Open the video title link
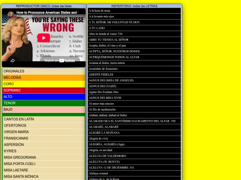 click(x=46, y=12)
